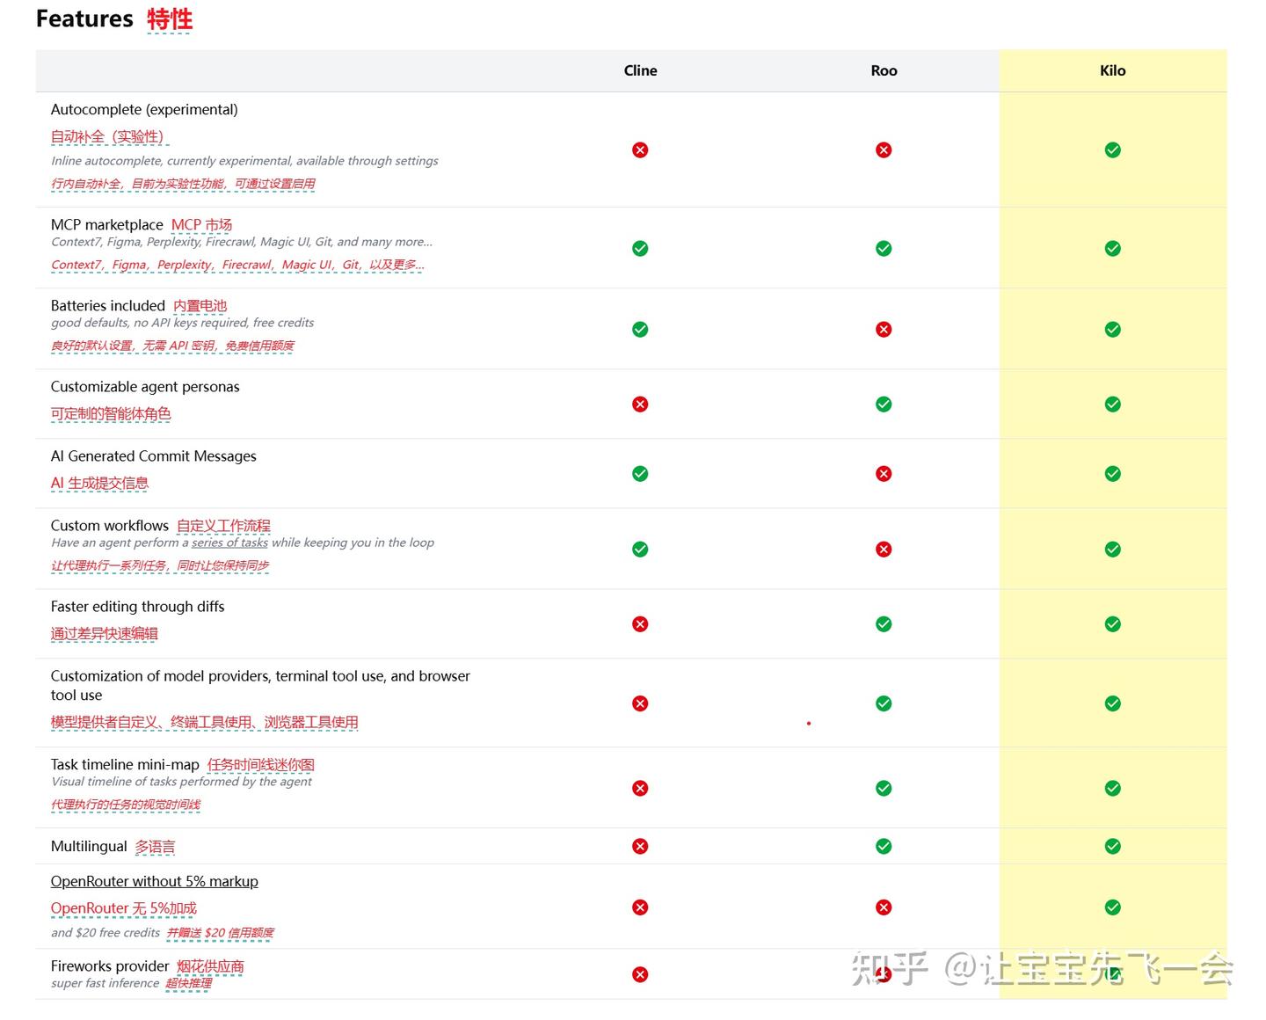Click Fireworks provider red cross under Cline
The width and height of the screenshot is (1266, 1020).
(x=640, y=975)
